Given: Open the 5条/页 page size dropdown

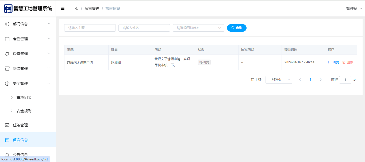Looking at the screenshot, I should (279, 80).
